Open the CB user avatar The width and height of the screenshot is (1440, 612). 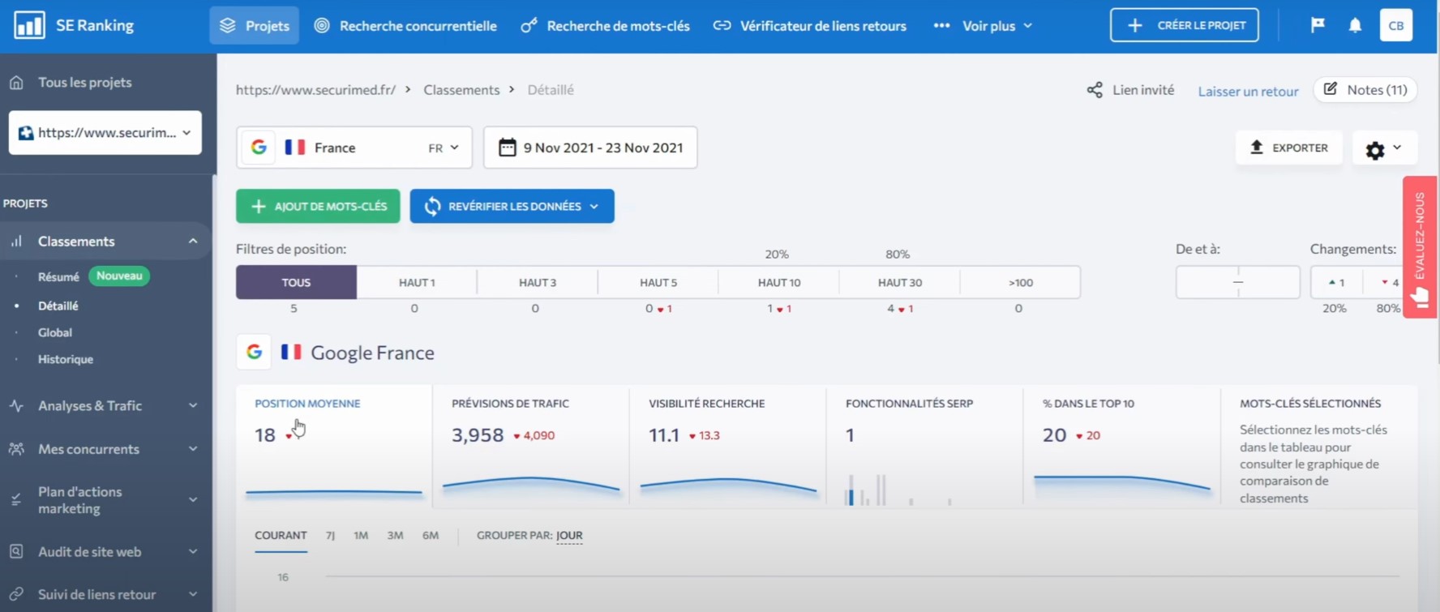[x=1396, y=25]
